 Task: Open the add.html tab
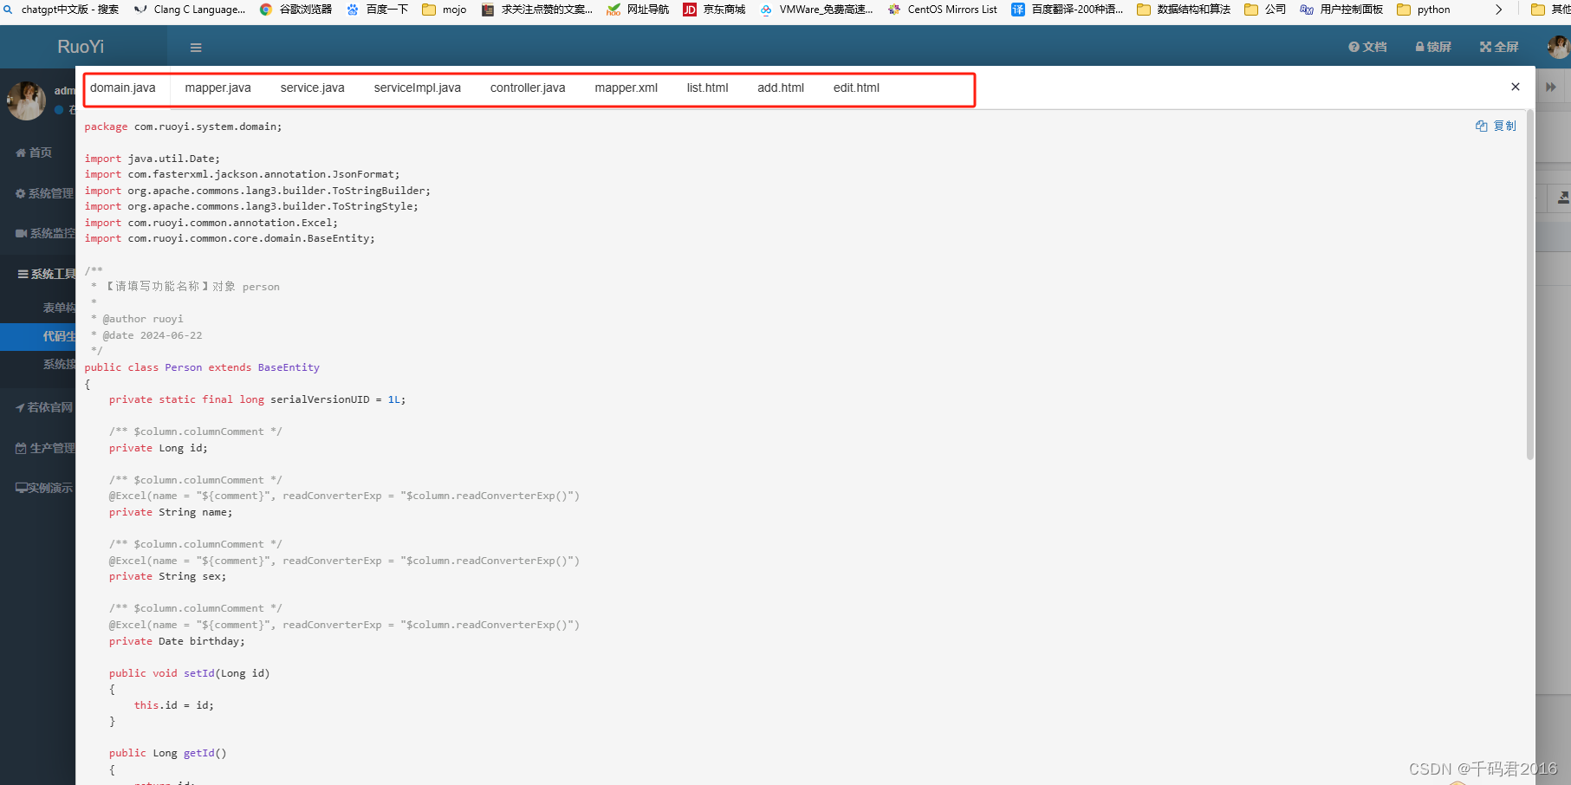tap(781, 88)
